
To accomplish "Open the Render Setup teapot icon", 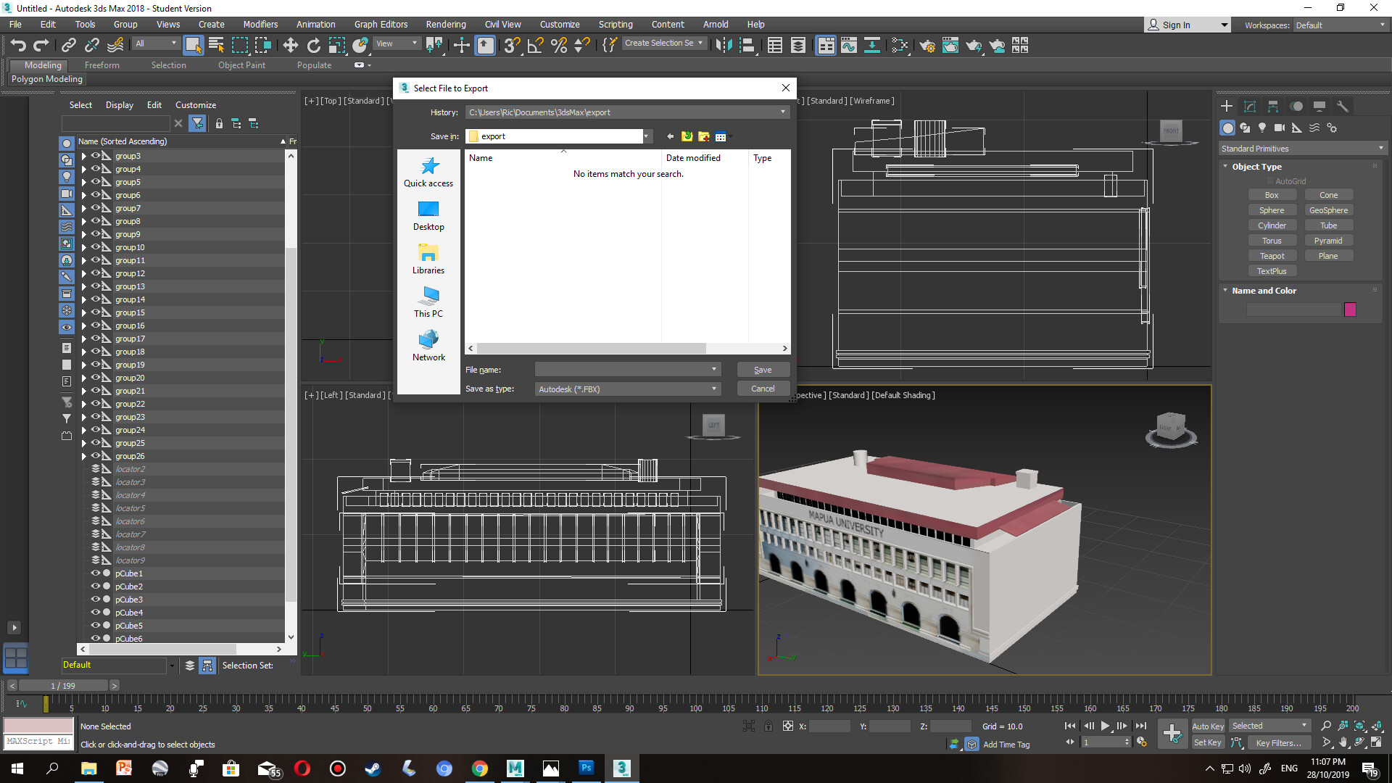I will 927,46.
